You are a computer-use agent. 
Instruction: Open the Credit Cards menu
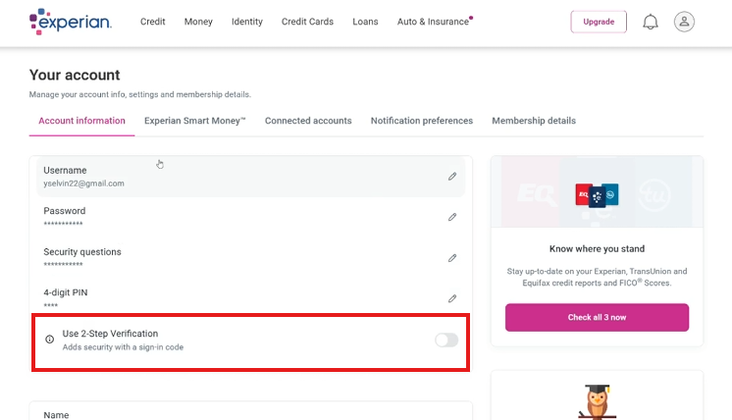coord(307,22)
